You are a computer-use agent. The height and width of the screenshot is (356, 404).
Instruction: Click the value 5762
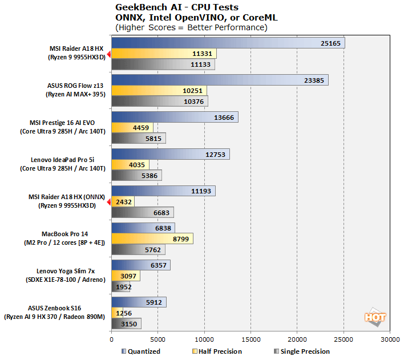153,250
